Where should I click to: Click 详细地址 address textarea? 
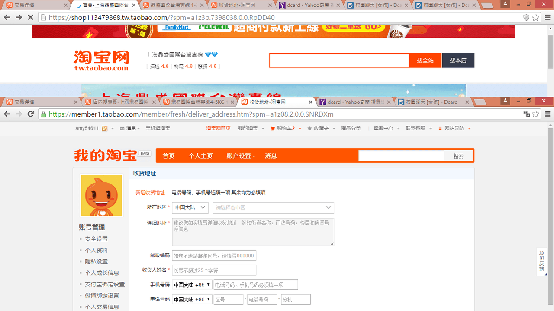(x=253, y=232)
